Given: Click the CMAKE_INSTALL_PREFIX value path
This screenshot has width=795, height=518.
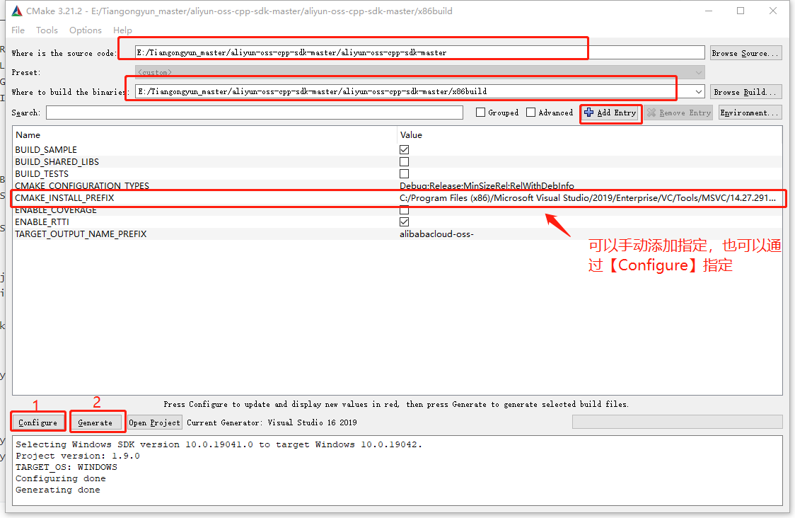Looking at the screenshot, I should [588, 198].
